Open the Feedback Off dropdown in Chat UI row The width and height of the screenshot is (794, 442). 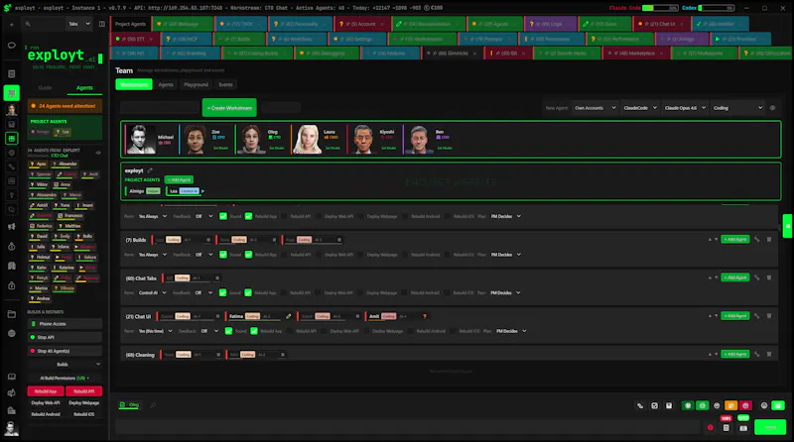(x=209, y=331)
